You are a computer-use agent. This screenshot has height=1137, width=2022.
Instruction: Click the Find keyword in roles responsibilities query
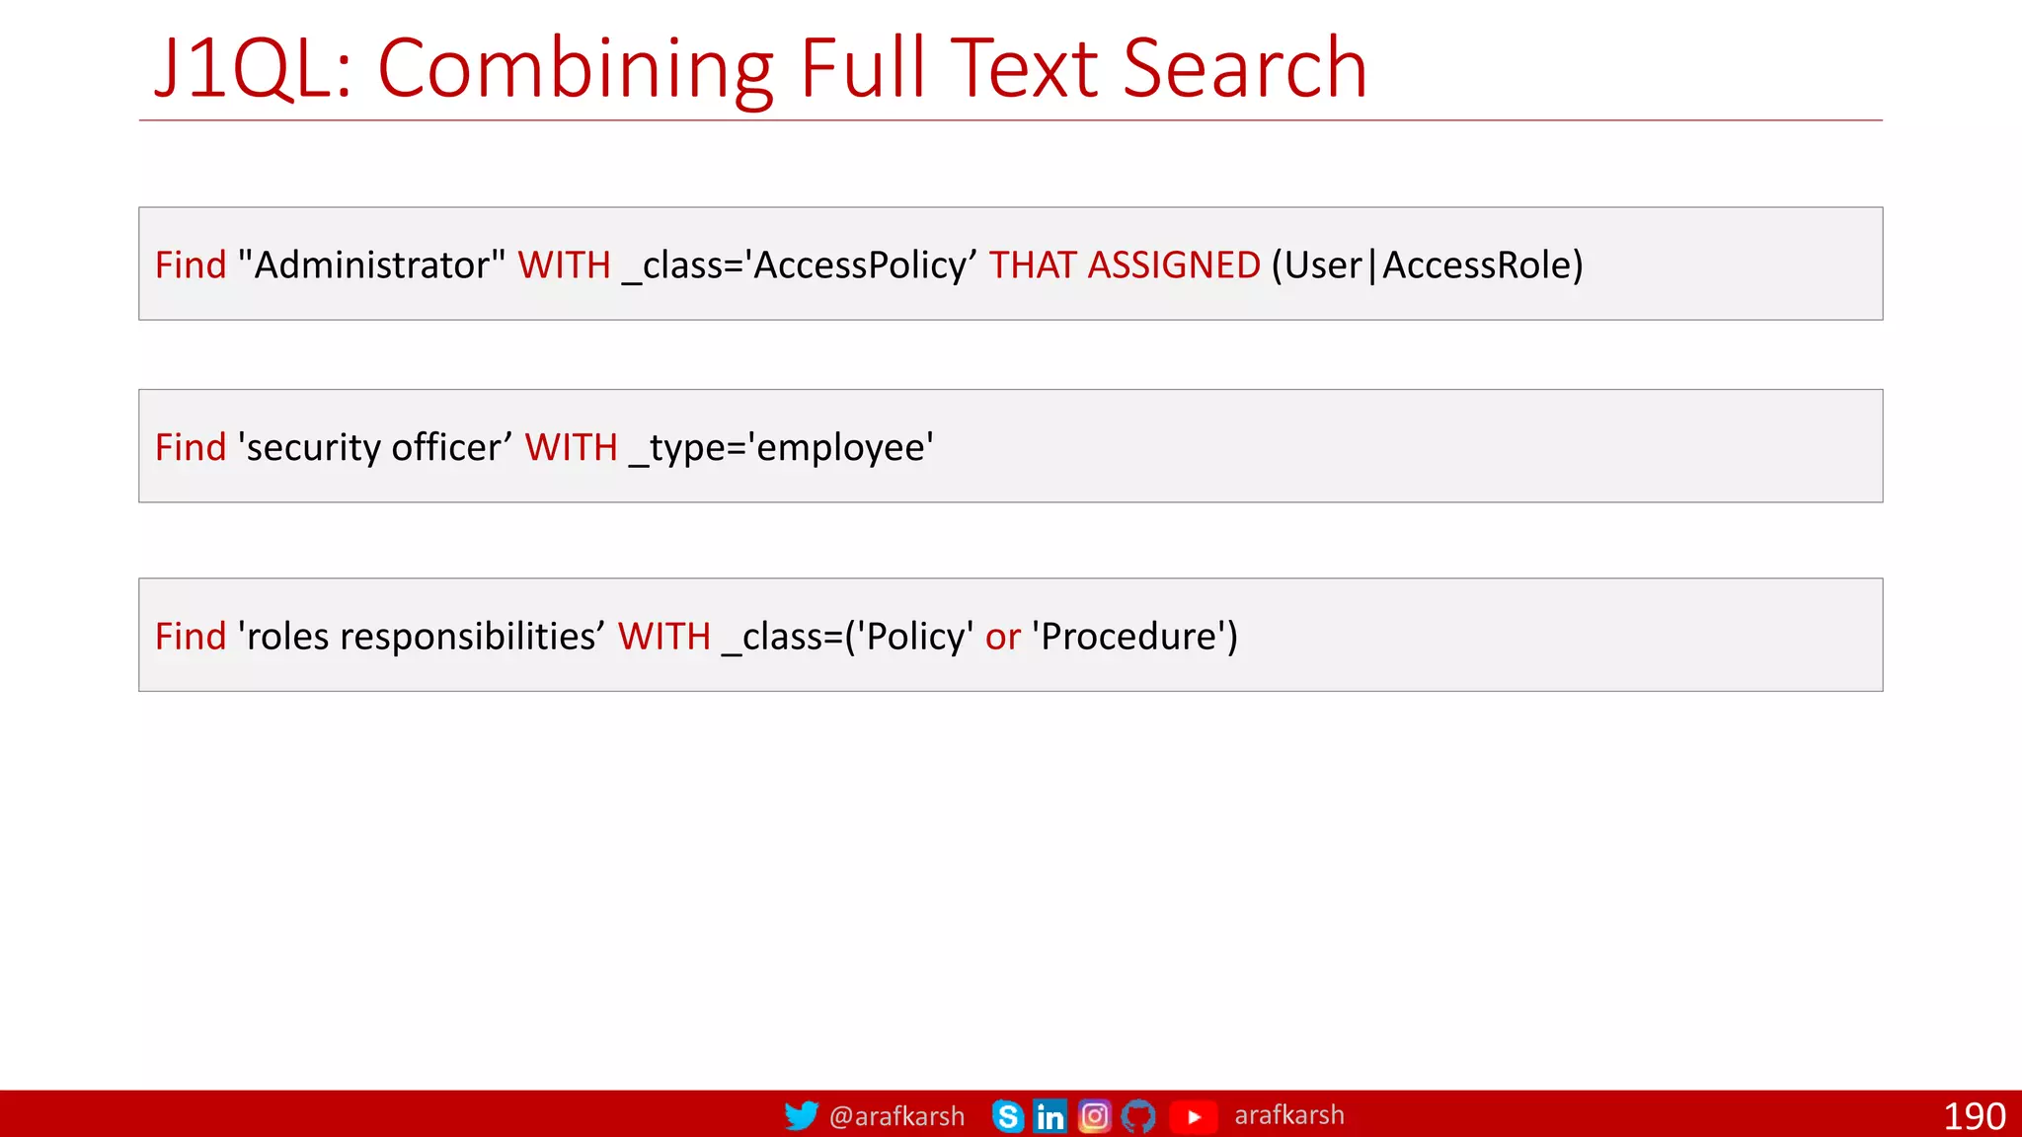point(191,636)
